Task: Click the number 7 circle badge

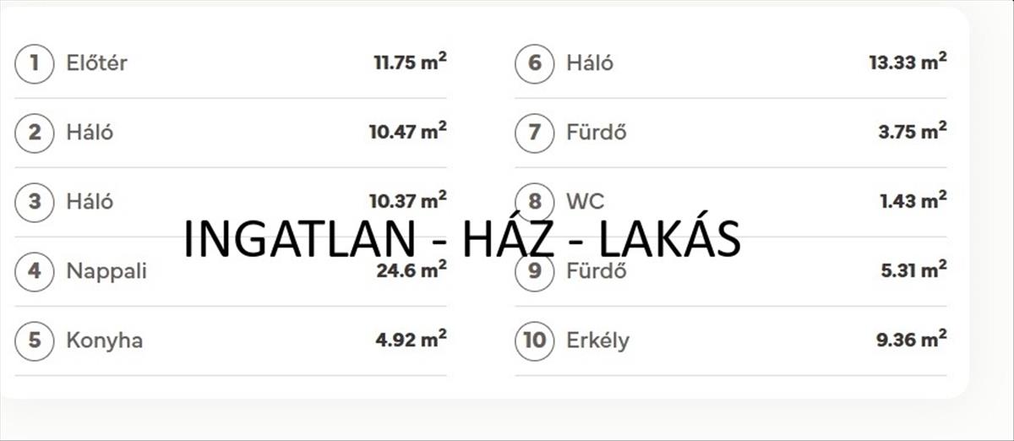Action: pyautogui.click(x=534, y=133)
